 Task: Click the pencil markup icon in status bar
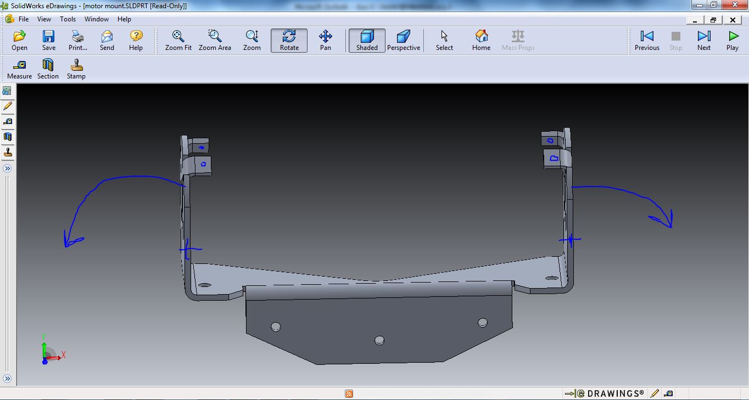[x=655, y=393]
